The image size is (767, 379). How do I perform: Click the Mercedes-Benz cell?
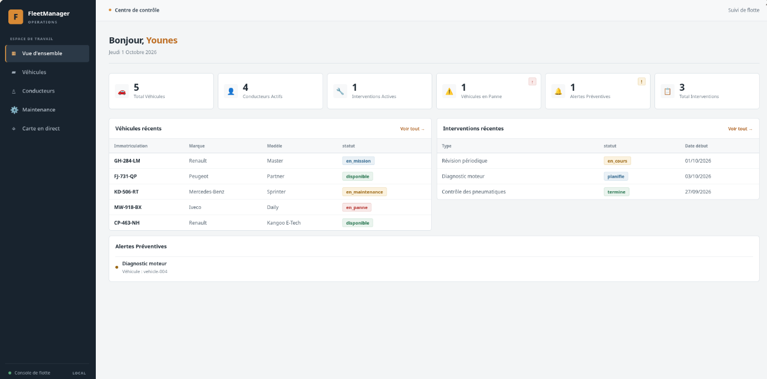pos(207,192)
